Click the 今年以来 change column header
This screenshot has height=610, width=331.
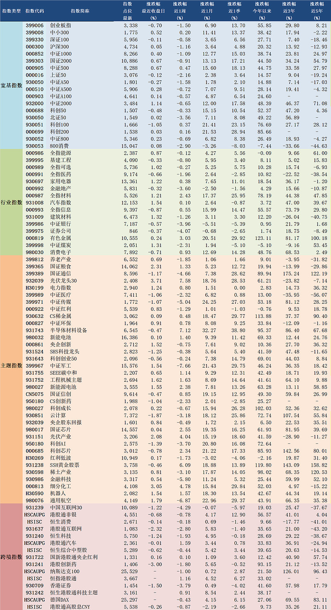[261, 11]
